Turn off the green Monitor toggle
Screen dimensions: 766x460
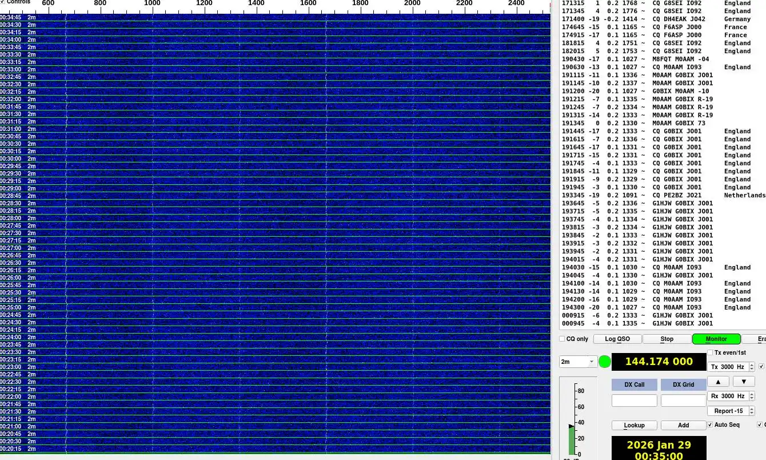tap(716, 339)
